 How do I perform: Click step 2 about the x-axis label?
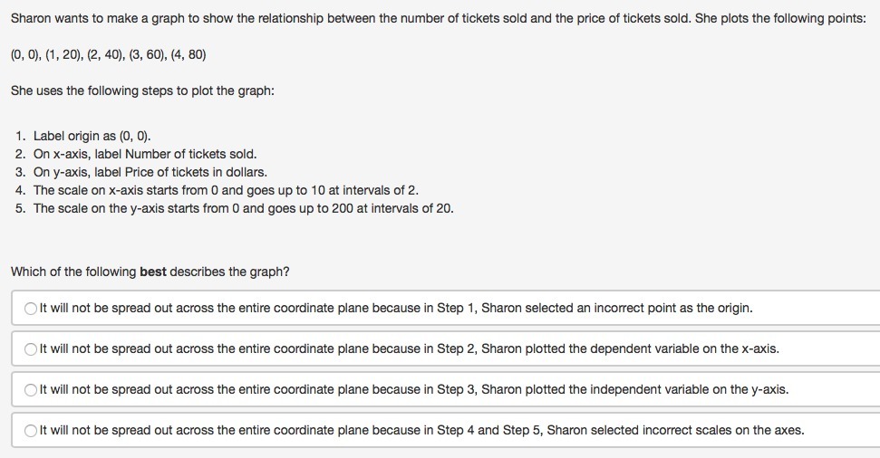click(x=145, y=154)
